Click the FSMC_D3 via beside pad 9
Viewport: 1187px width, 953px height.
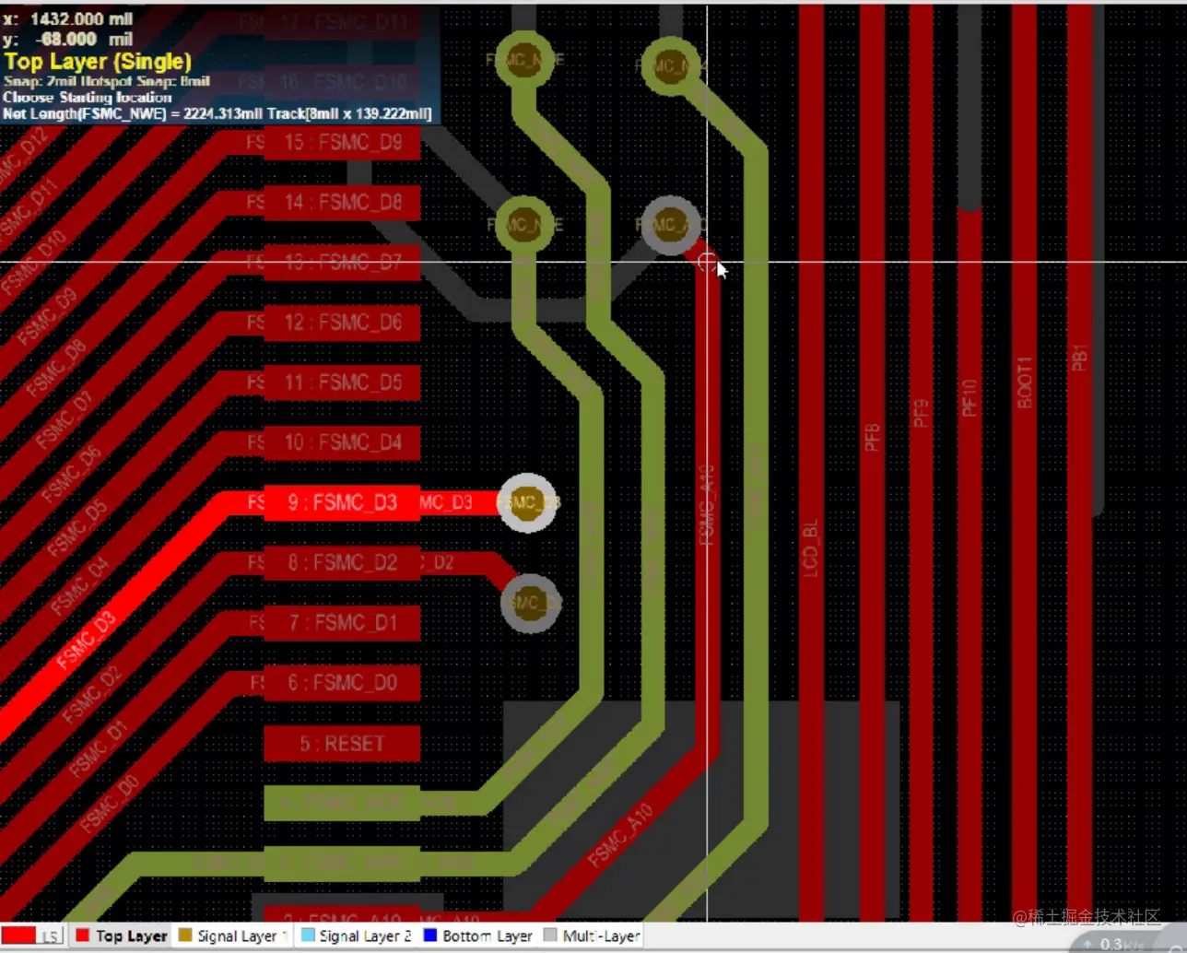click(x=527, y=502)
